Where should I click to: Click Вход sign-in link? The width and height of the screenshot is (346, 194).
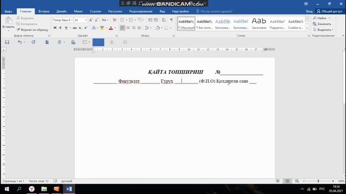point(309,11)
